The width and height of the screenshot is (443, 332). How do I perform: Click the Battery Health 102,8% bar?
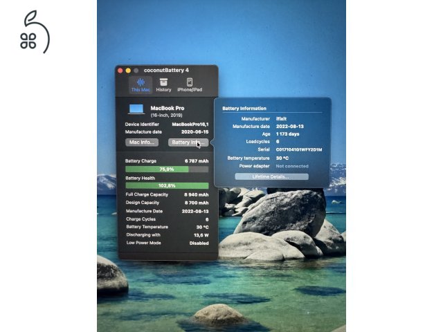(167, 185)
